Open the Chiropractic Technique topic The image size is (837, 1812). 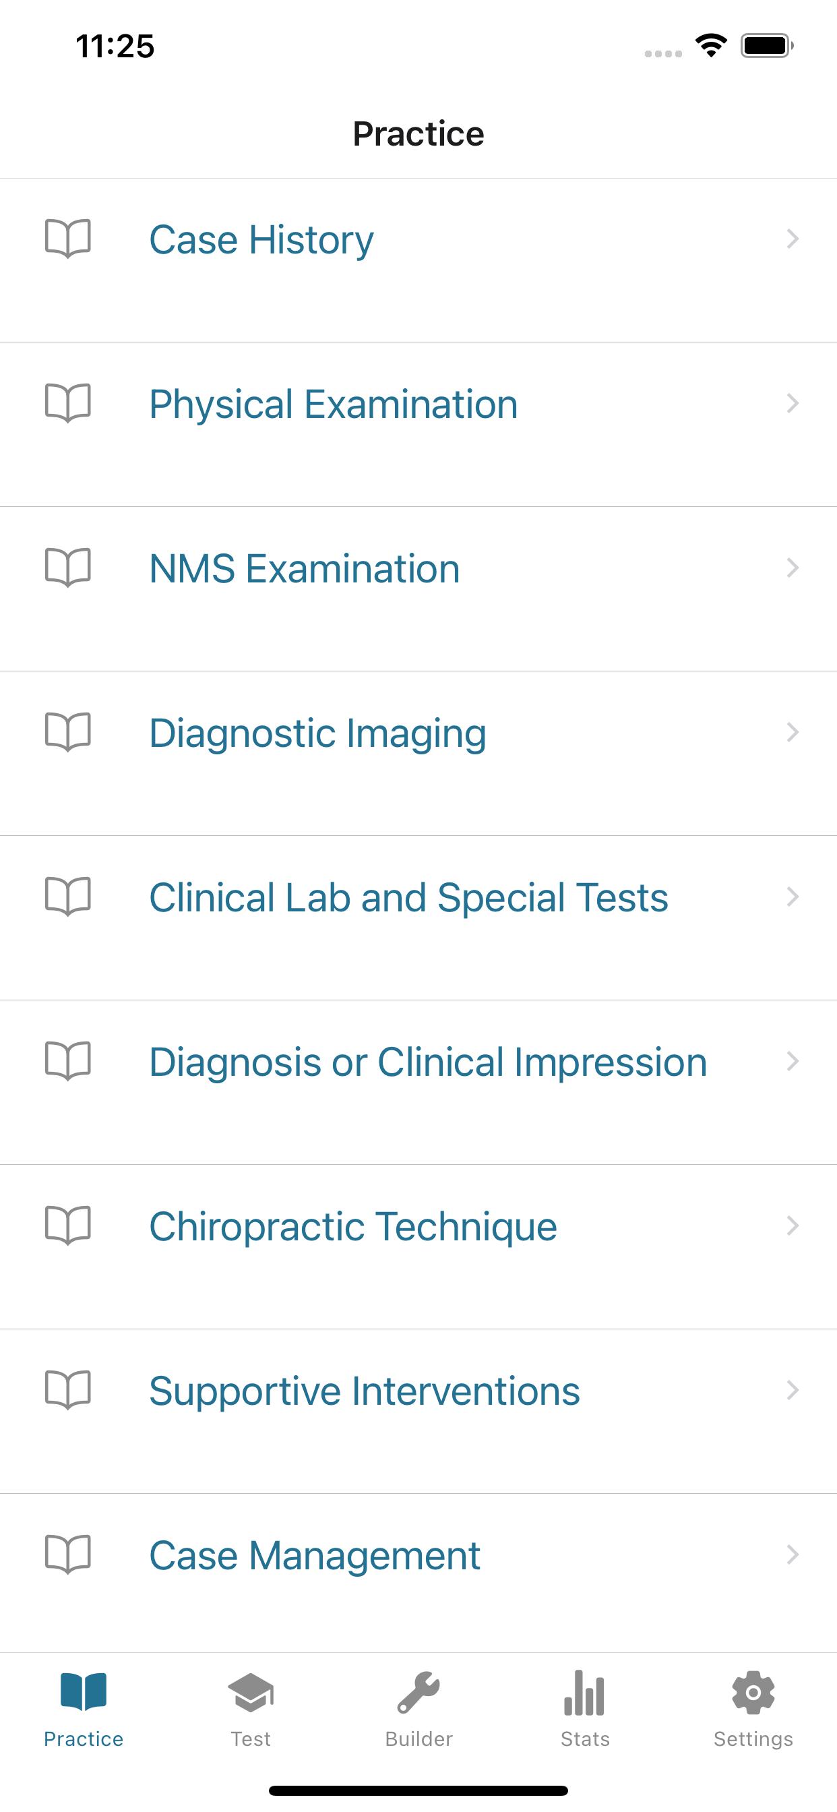[x=418, y=1247]
